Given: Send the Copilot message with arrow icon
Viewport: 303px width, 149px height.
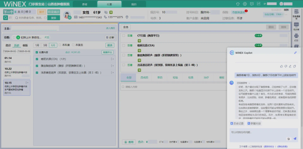Looking at the screenshot, I should pos(295,139).
